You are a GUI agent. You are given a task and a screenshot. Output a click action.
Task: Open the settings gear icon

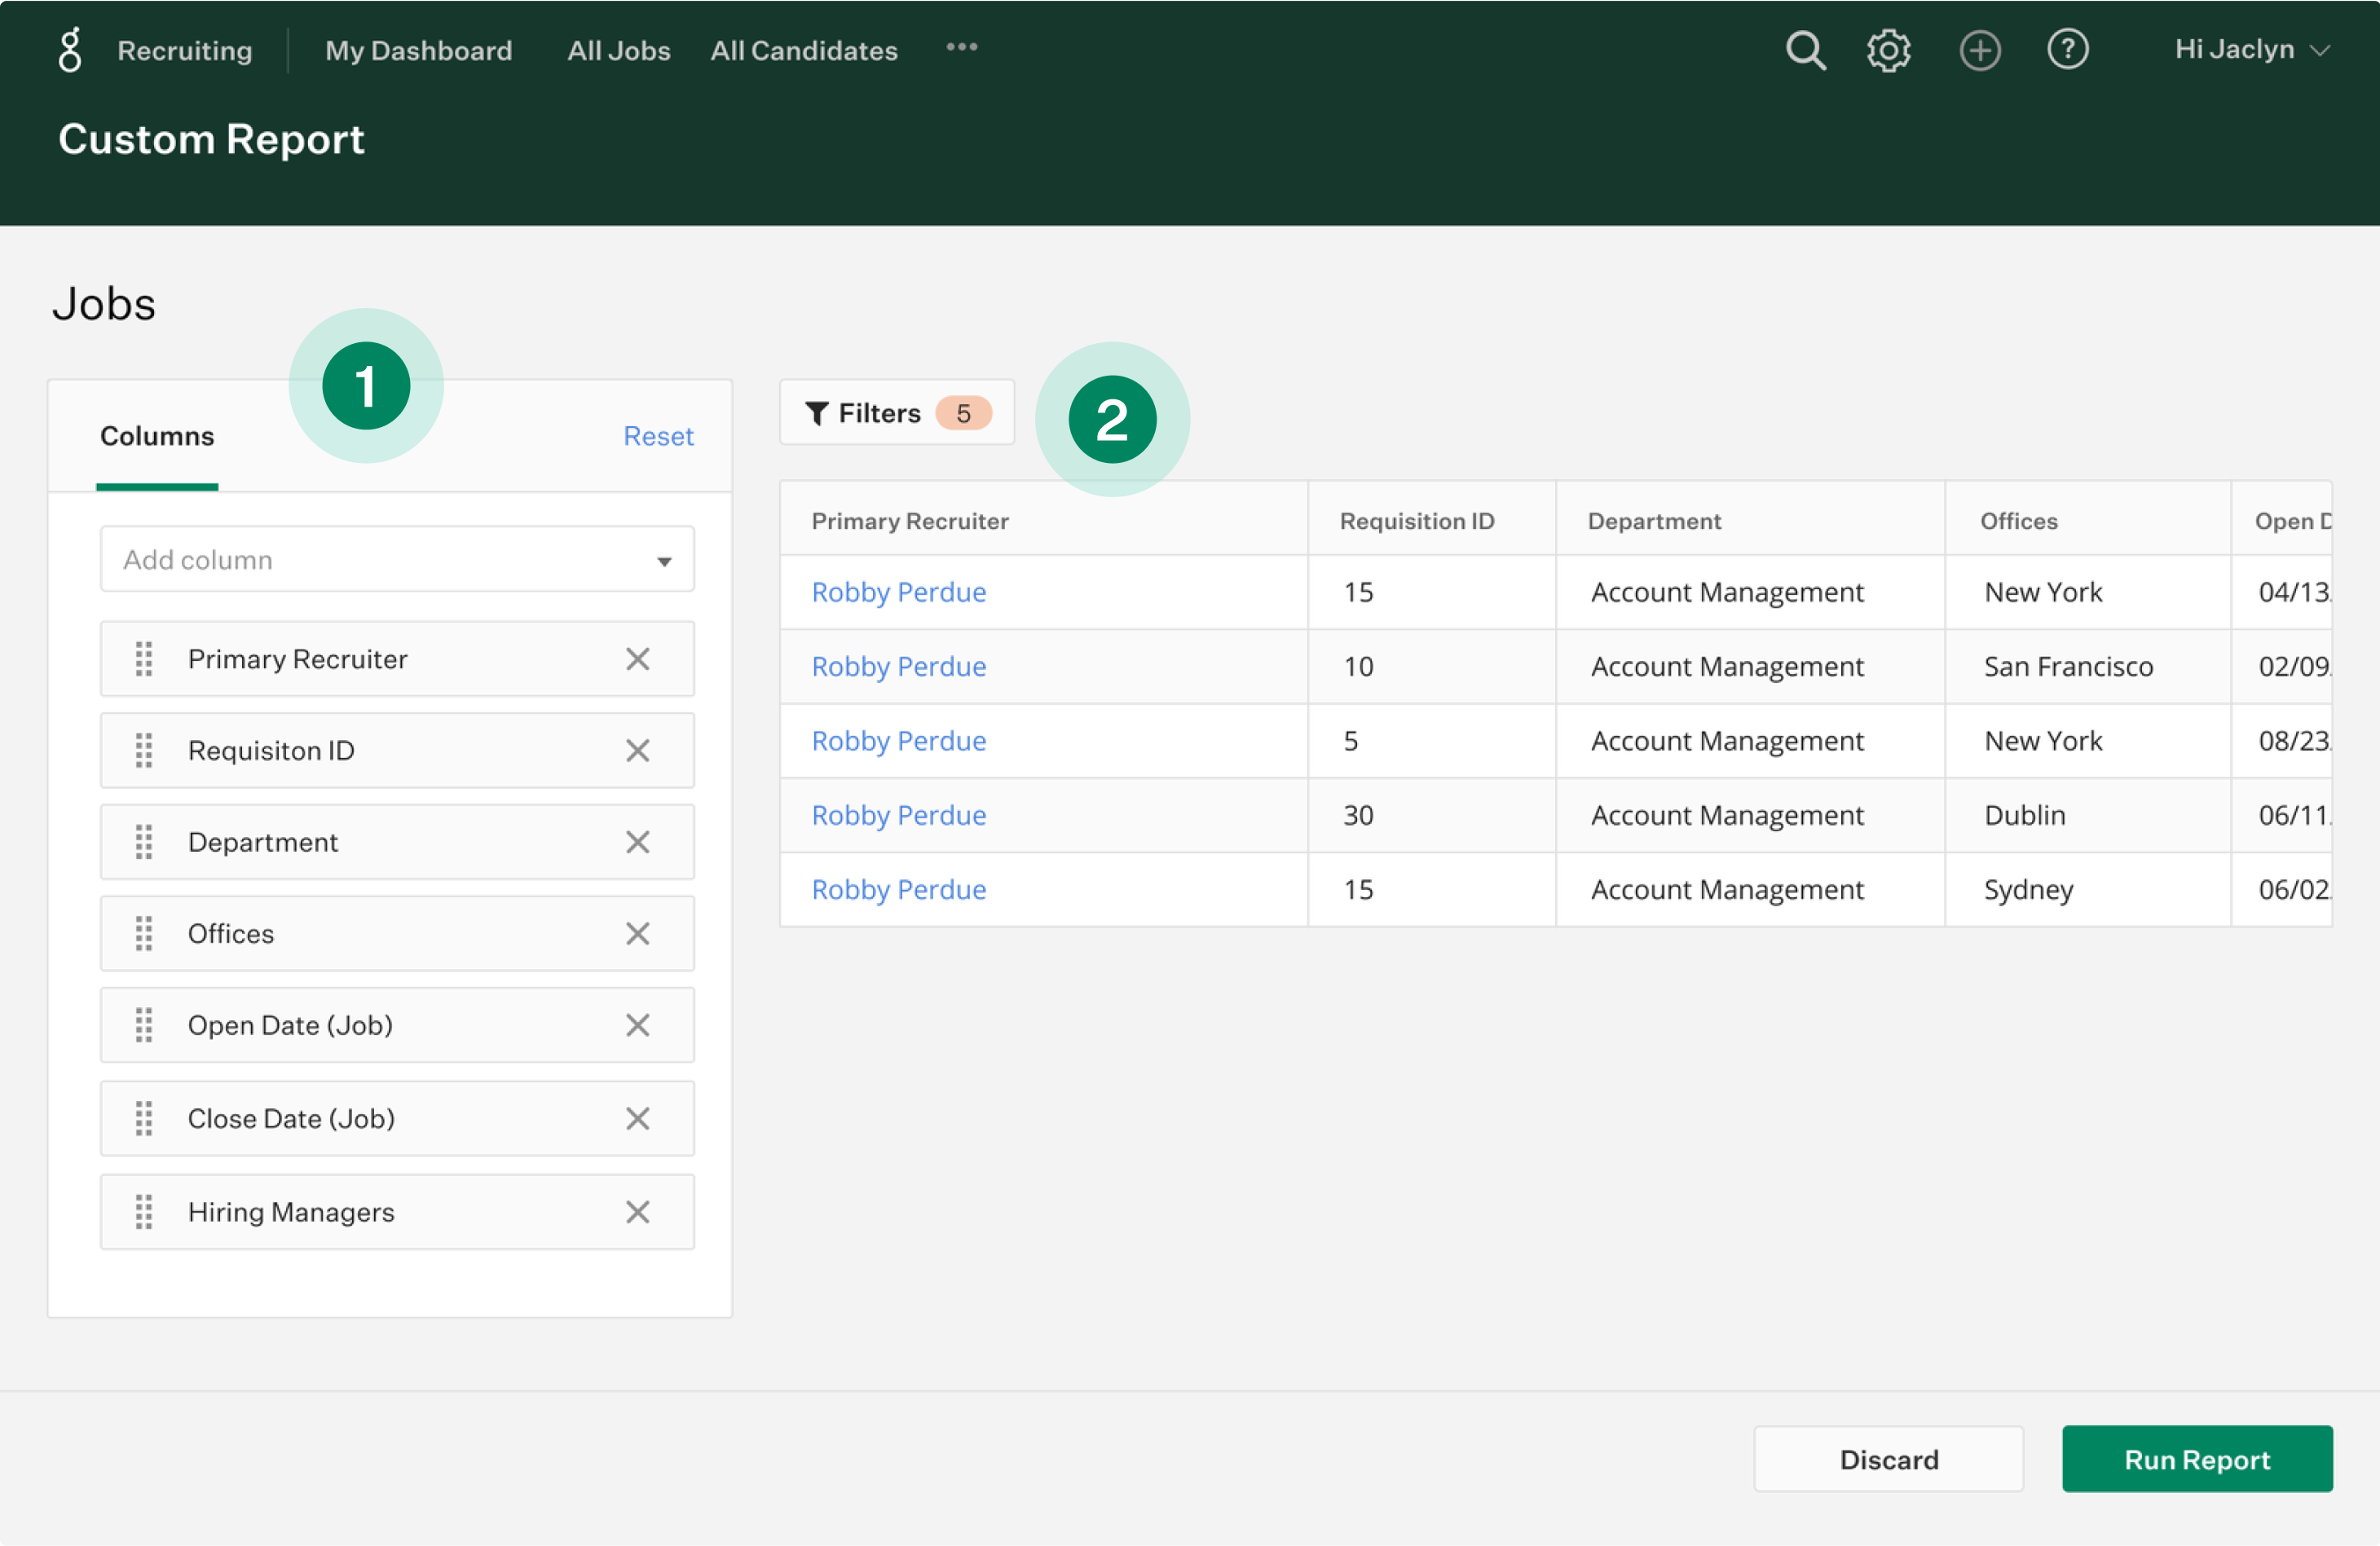tap(1889, 49)
